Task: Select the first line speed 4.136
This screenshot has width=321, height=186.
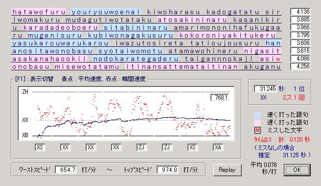Action: click(300, 12)
